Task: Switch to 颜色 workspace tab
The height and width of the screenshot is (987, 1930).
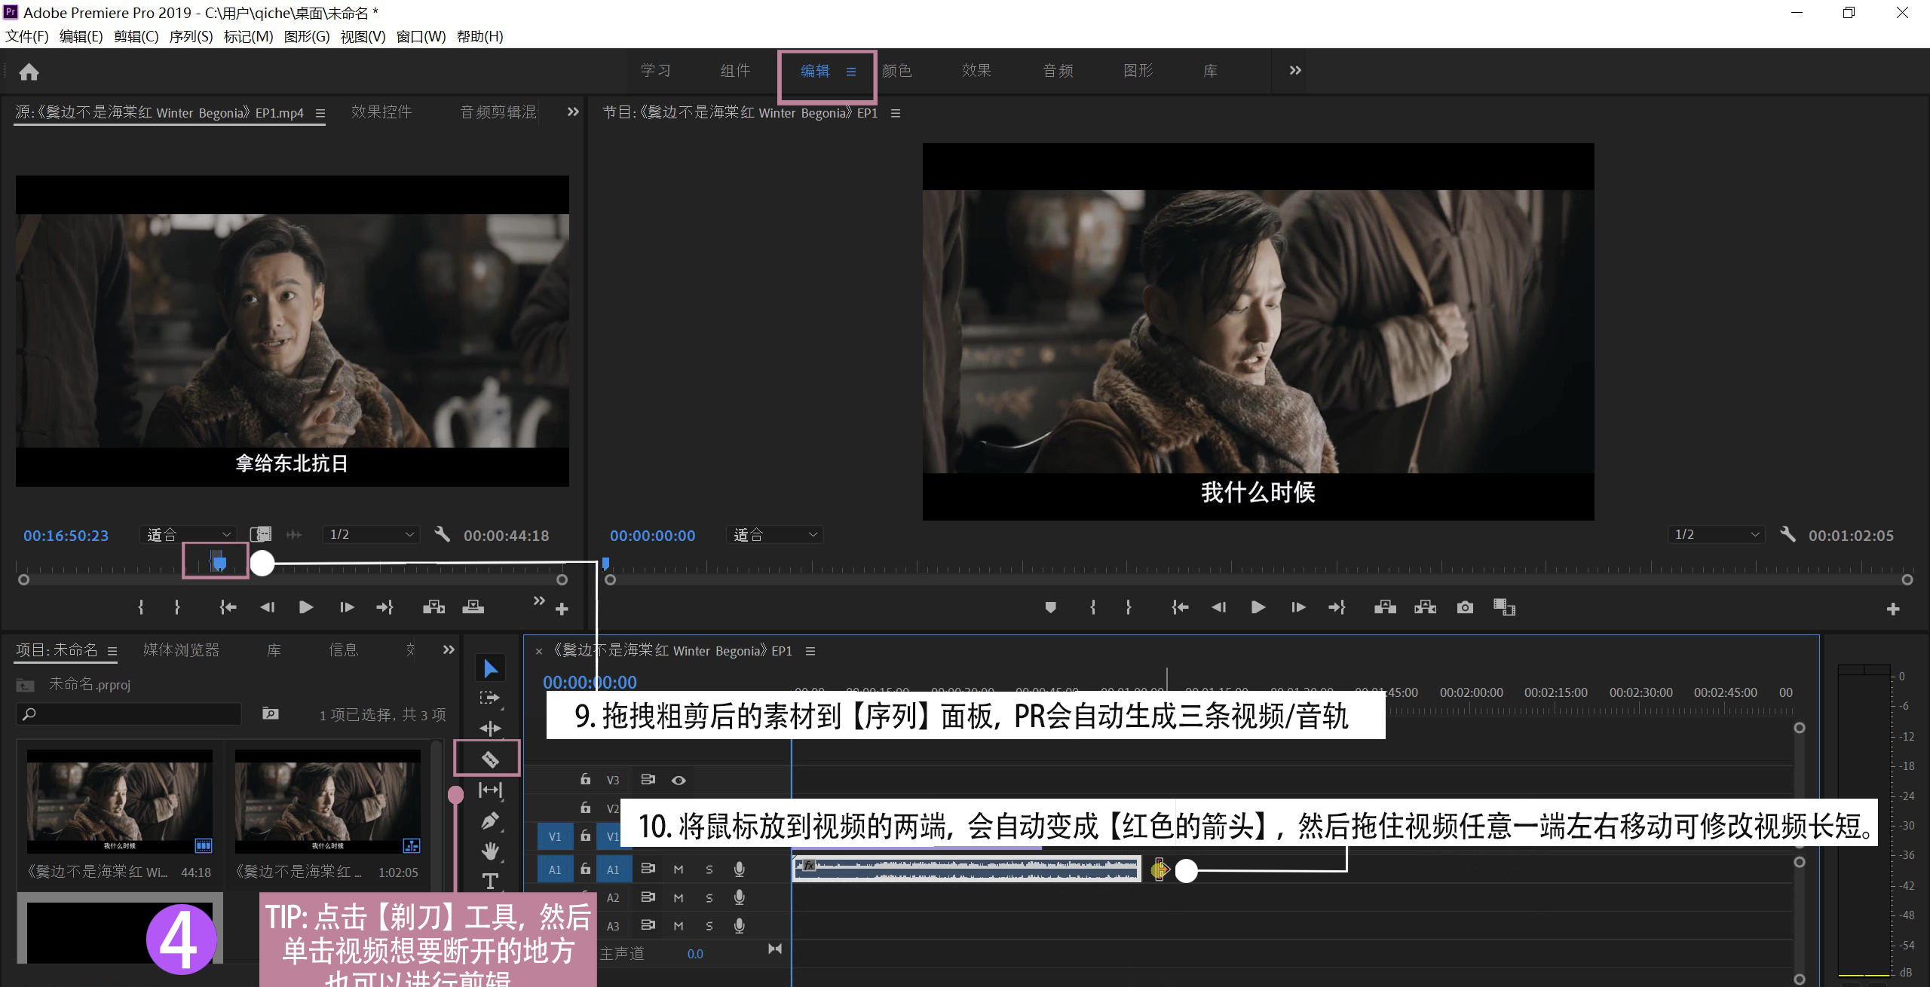Action: point(897,70)
